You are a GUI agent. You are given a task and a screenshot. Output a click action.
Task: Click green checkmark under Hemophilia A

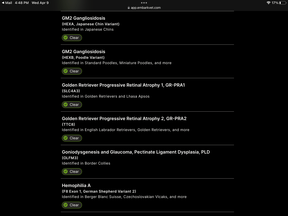pyautogui.click(x=66, y=205)
